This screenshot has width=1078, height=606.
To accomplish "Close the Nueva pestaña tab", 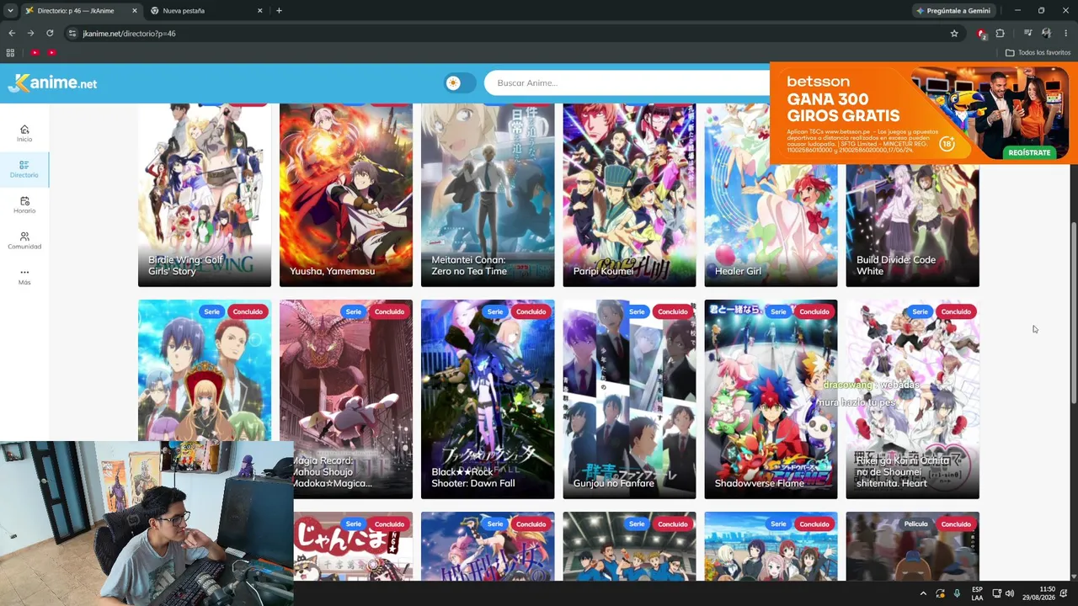I will coord(259,11).
